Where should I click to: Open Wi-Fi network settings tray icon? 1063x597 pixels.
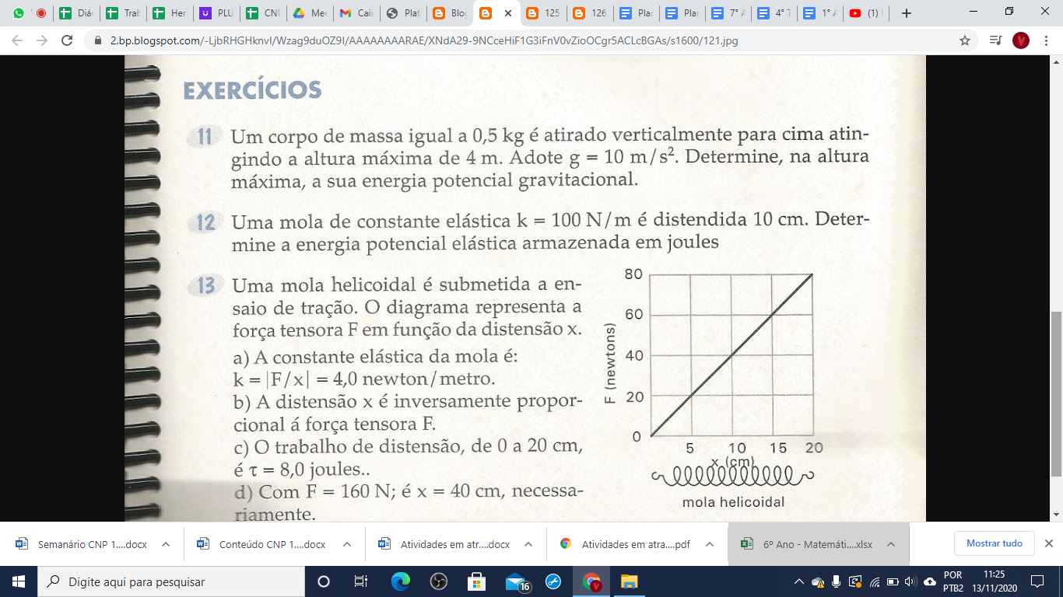click(x=874, y=581)
